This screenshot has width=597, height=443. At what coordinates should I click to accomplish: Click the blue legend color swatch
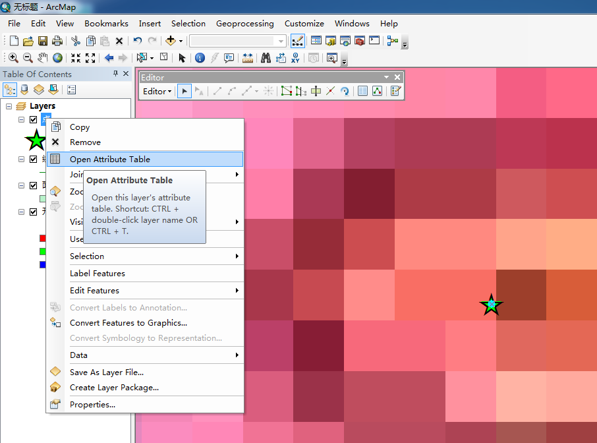point(43,265)
